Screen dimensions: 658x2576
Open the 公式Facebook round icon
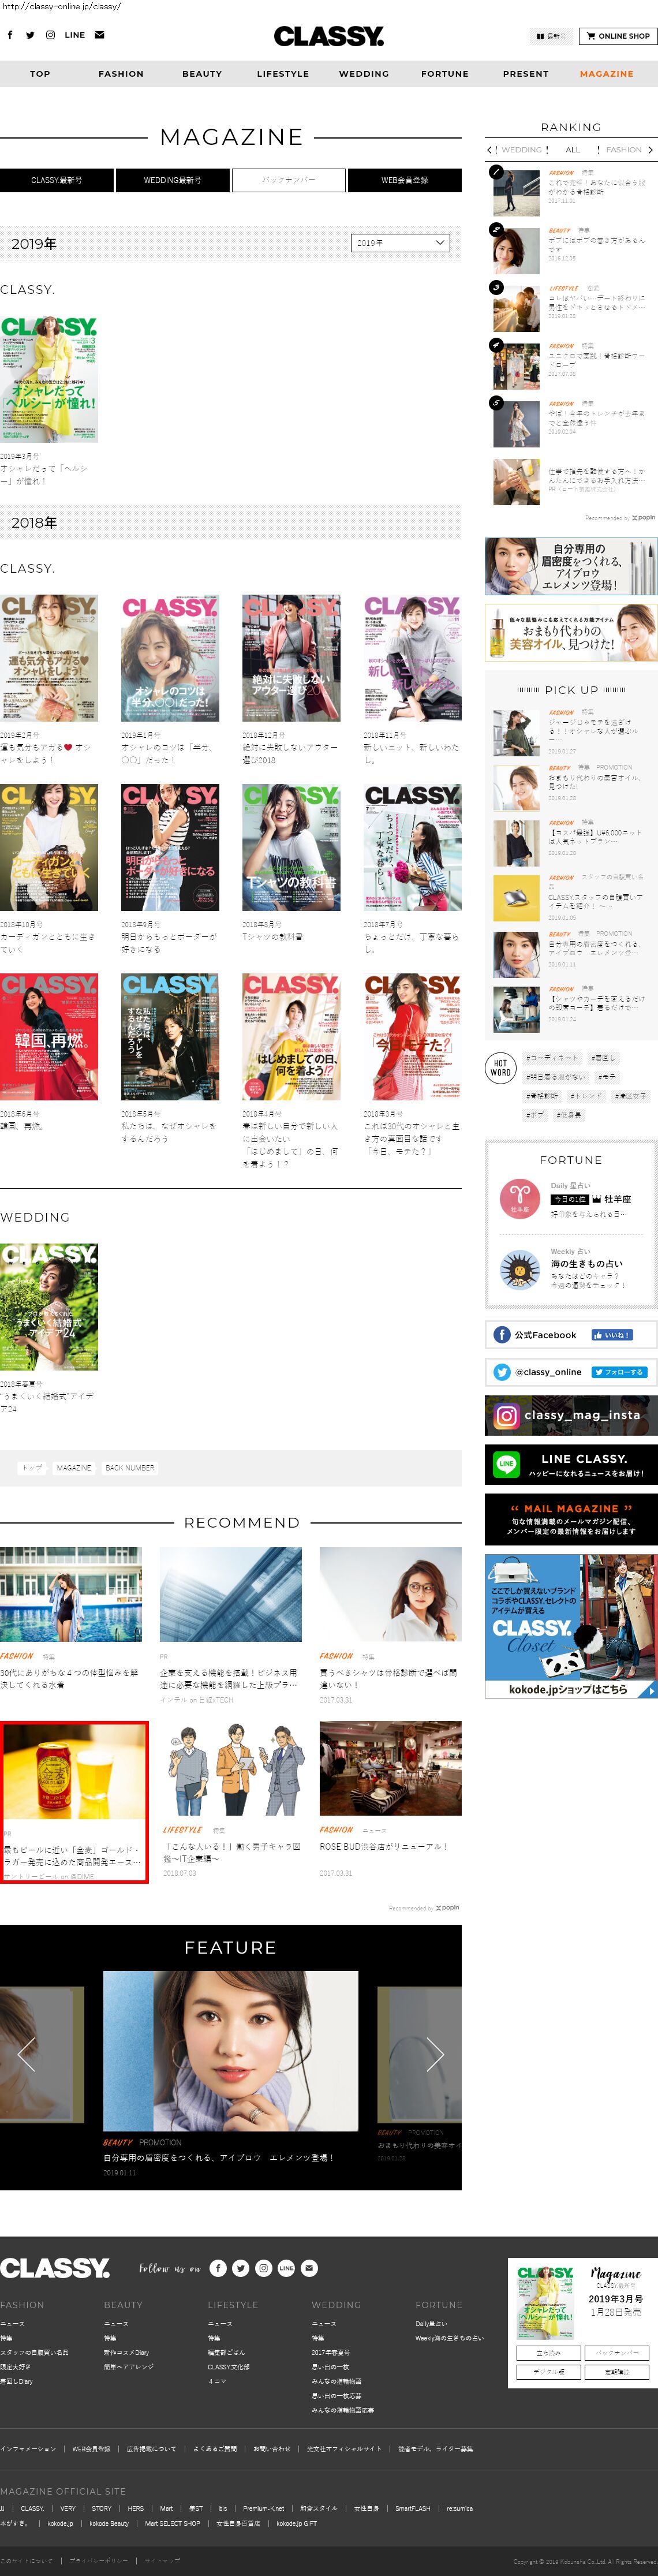coord(502,1335)
